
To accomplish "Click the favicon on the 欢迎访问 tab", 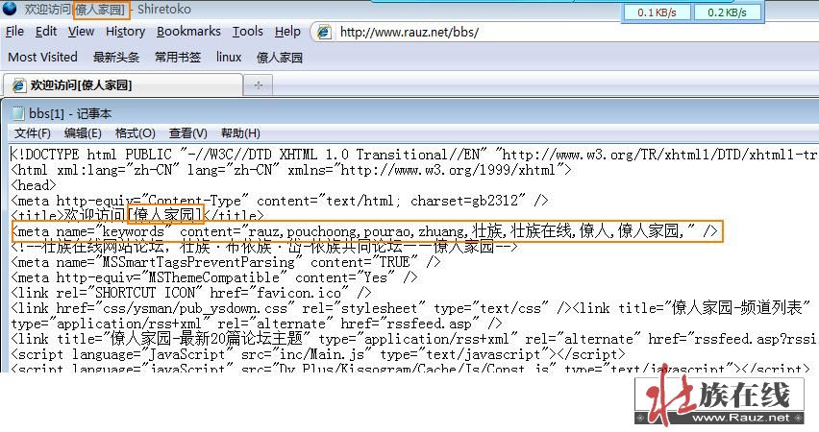I will pyautogui.click(x=18, y=85).
